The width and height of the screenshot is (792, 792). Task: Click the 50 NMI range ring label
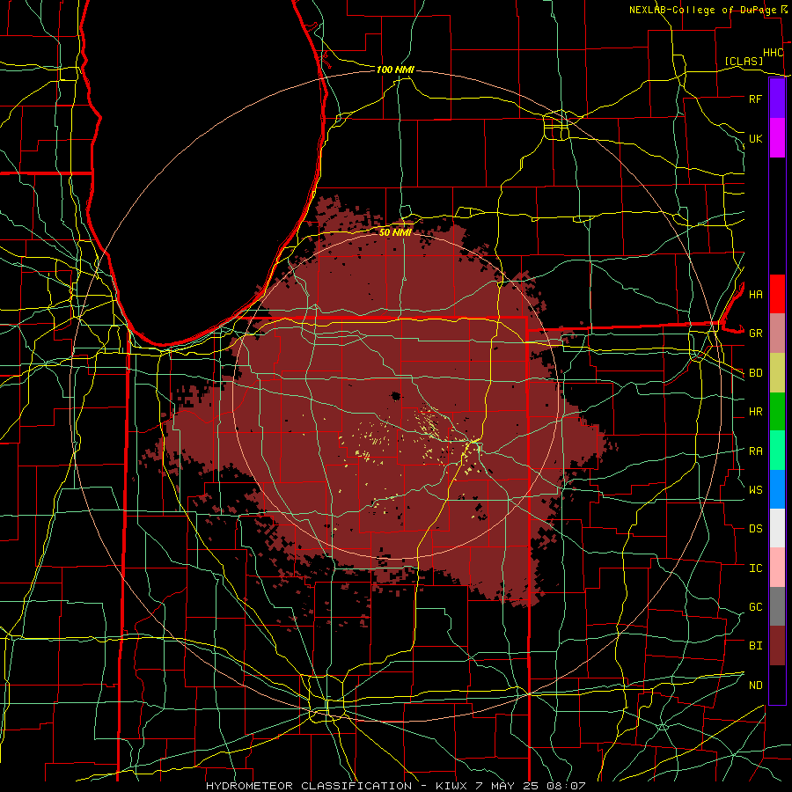(395, 232)
